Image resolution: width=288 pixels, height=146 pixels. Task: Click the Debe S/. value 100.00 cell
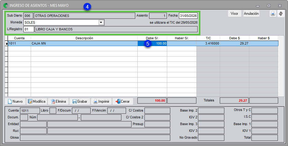(152, 44)
